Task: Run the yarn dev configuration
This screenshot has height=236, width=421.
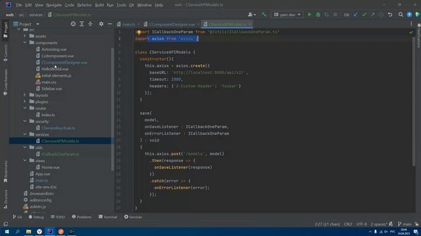Action: (x=310, y=14)
